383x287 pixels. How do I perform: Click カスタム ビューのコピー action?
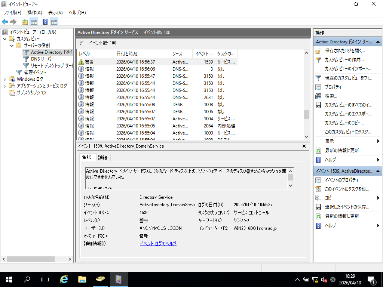click(x=344, y=123)
